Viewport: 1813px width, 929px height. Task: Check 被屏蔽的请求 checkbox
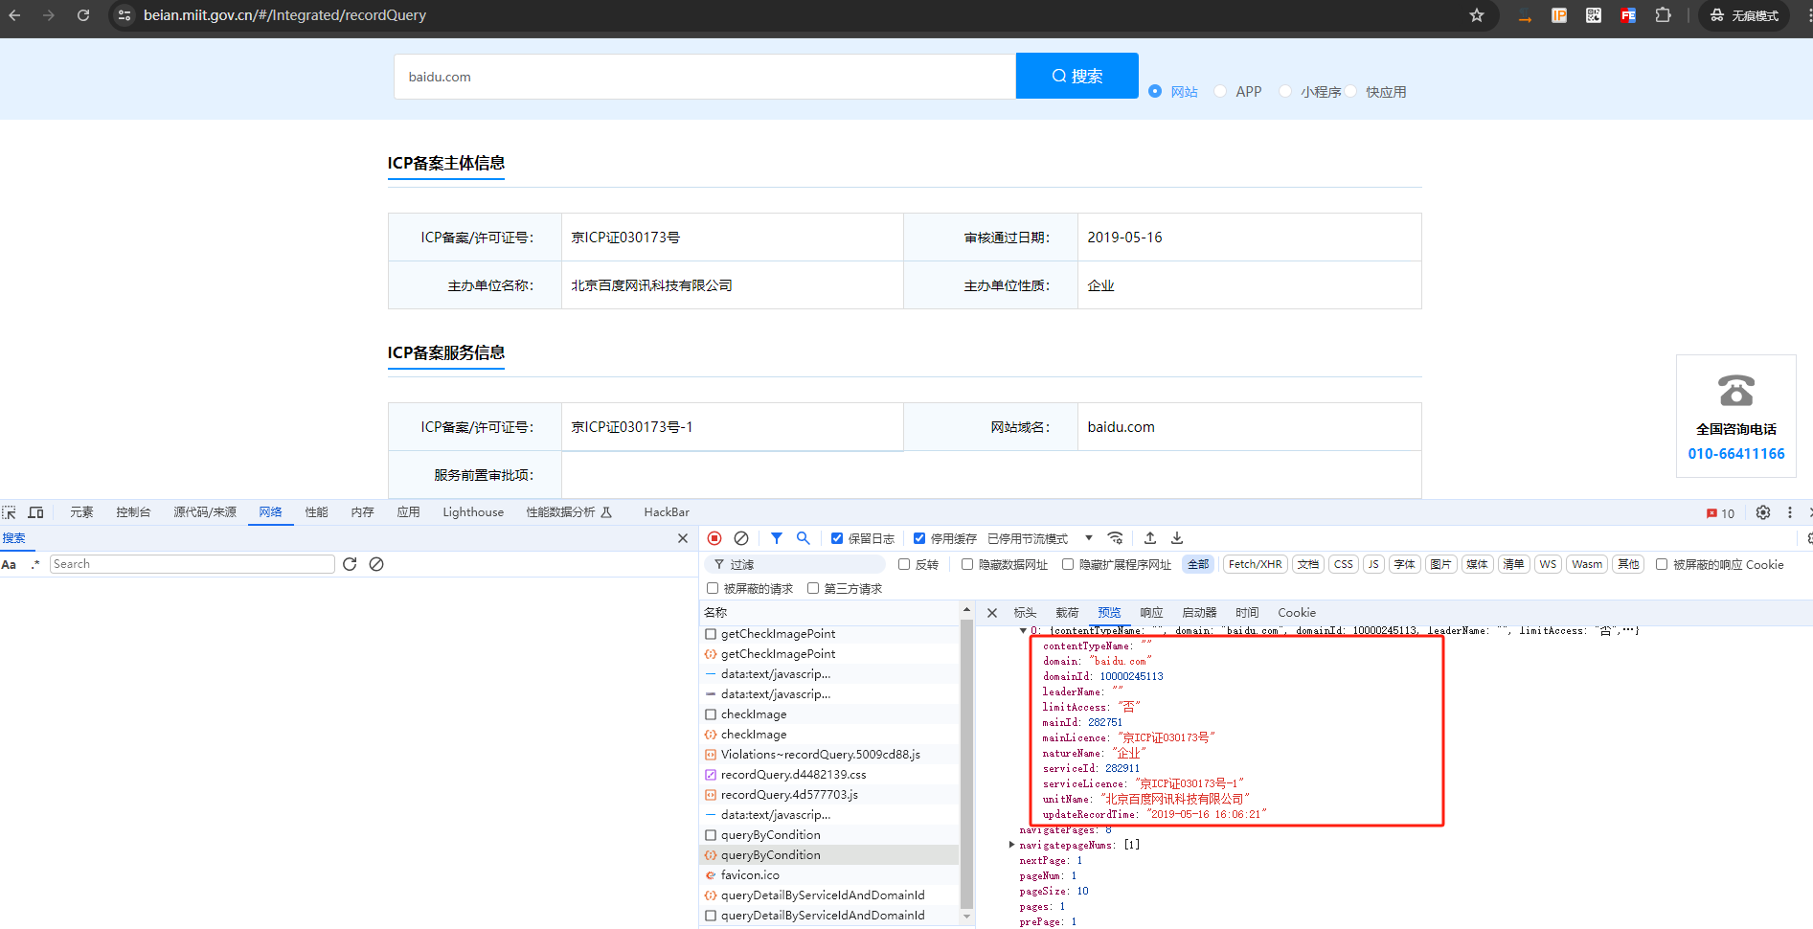tap(713, 588)
